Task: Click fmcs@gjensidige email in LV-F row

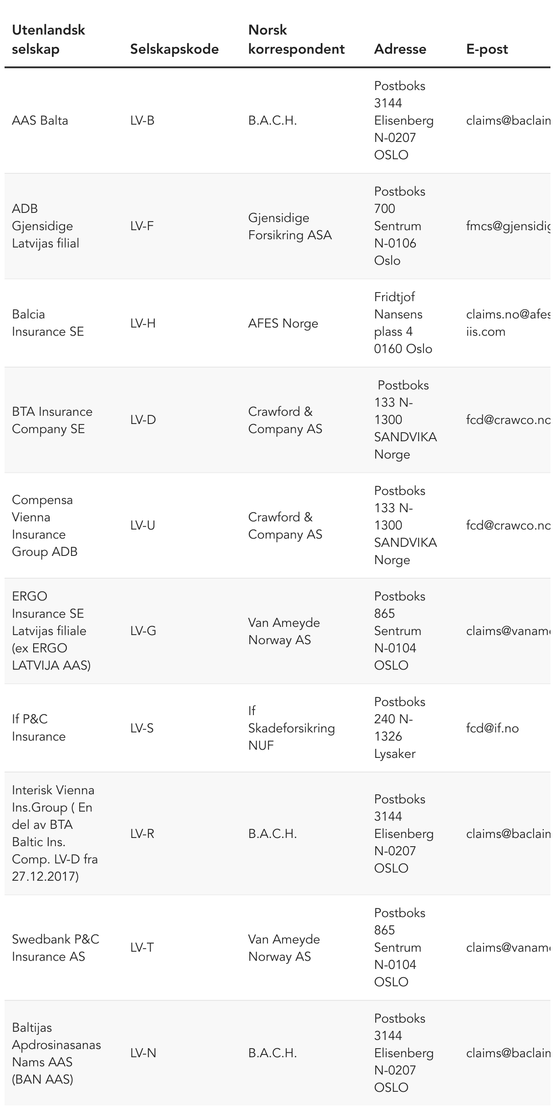Action: (x=508, y=226)
